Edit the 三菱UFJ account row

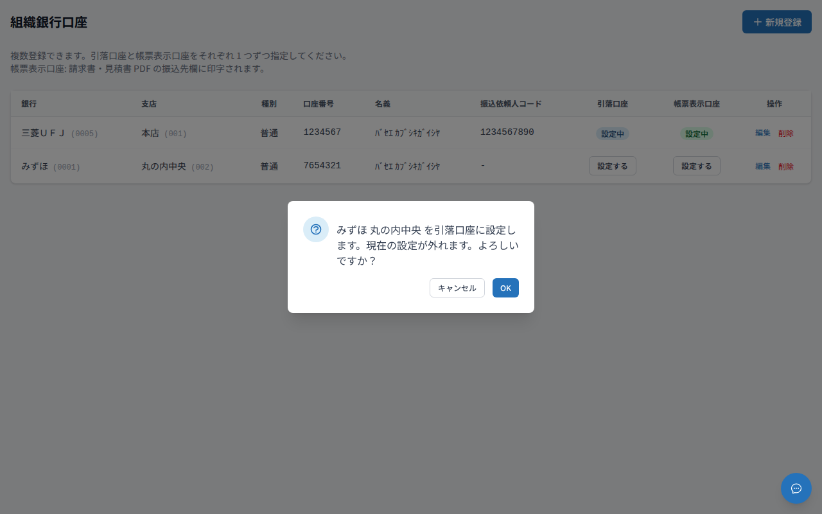click(763, 133)
